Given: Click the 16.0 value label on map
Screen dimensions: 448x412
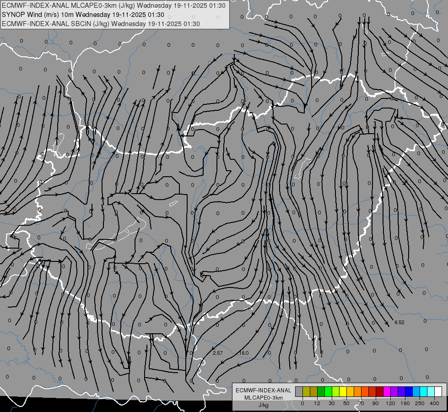Looking at the screenshot, I should pos(244,353).
